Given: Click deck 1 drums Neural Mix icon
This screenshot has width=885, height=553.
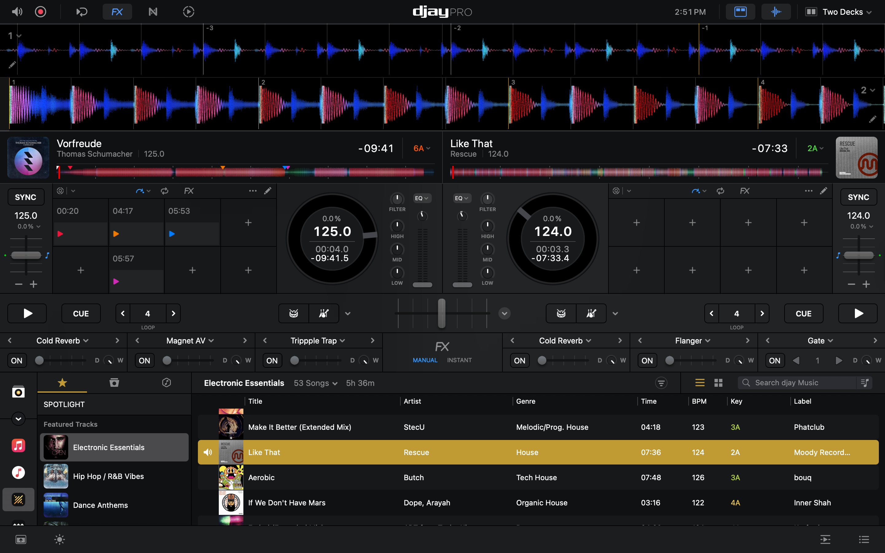Looking at the screenshot, I should [294, 313].
